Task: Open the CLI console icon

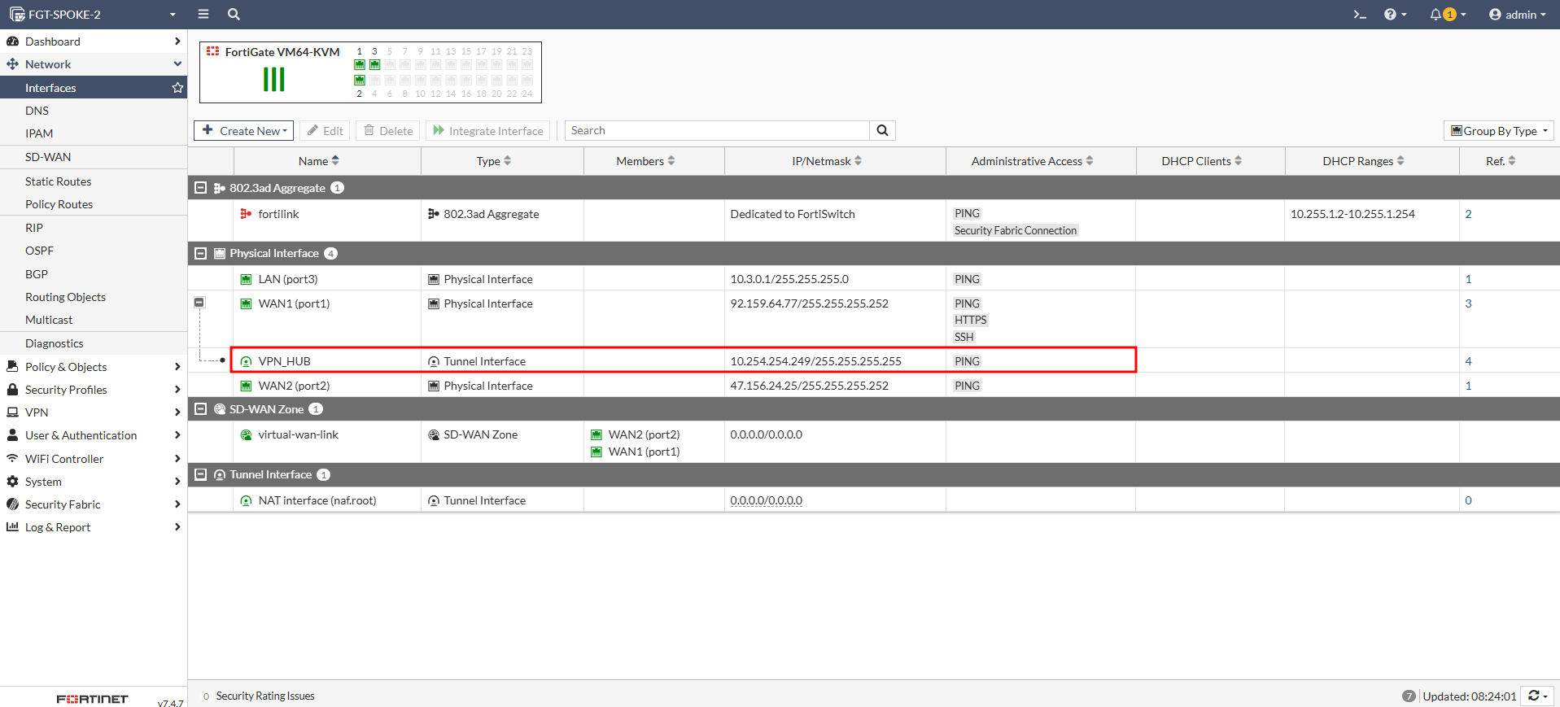Action: coord(1360,15)
